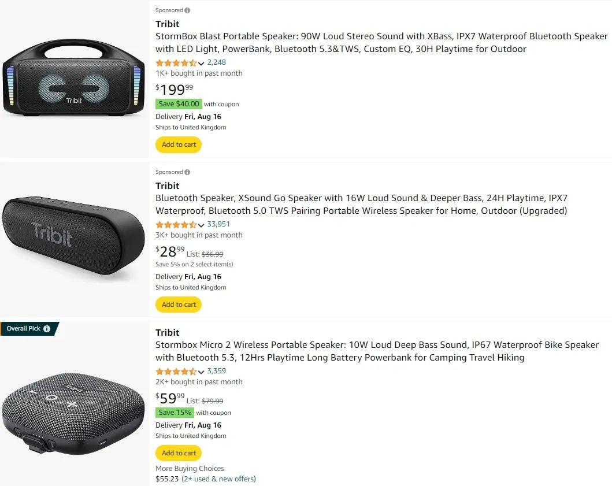Click the info icon beside second Sponsored label

coord(187,172)
